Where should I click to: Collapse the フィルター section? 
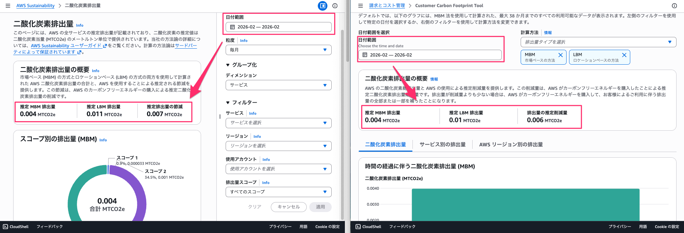(241, 103)
